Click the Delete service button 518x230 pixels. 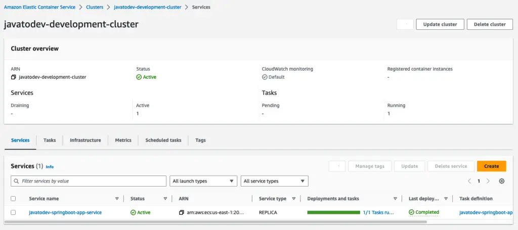(451, 166)
